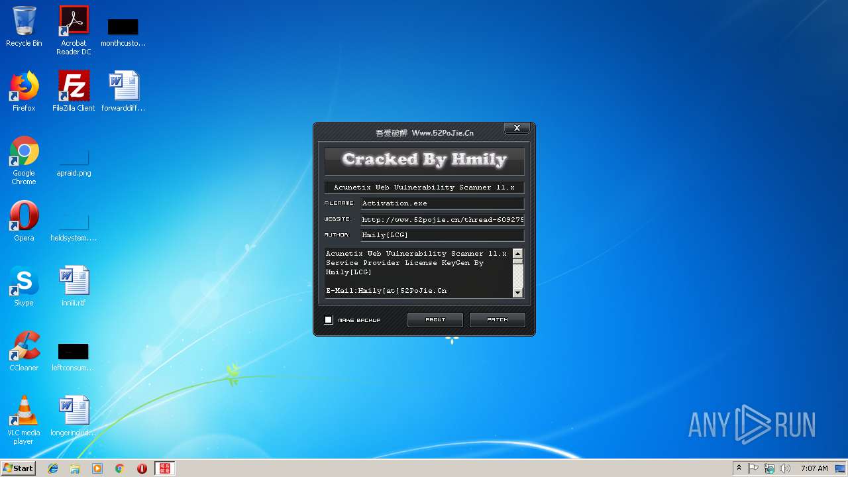Click the Acunetix Web Vulnerability Scanner 11.x title
The width and height of the screenshot is (848, 477).
(x=424, y=187)
